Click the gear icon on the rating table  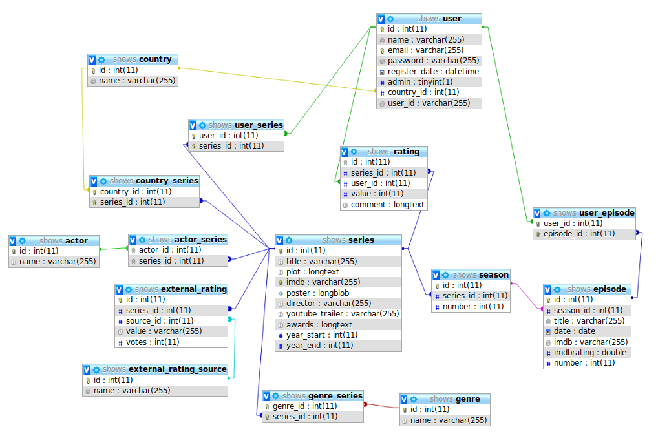[354, 152]
